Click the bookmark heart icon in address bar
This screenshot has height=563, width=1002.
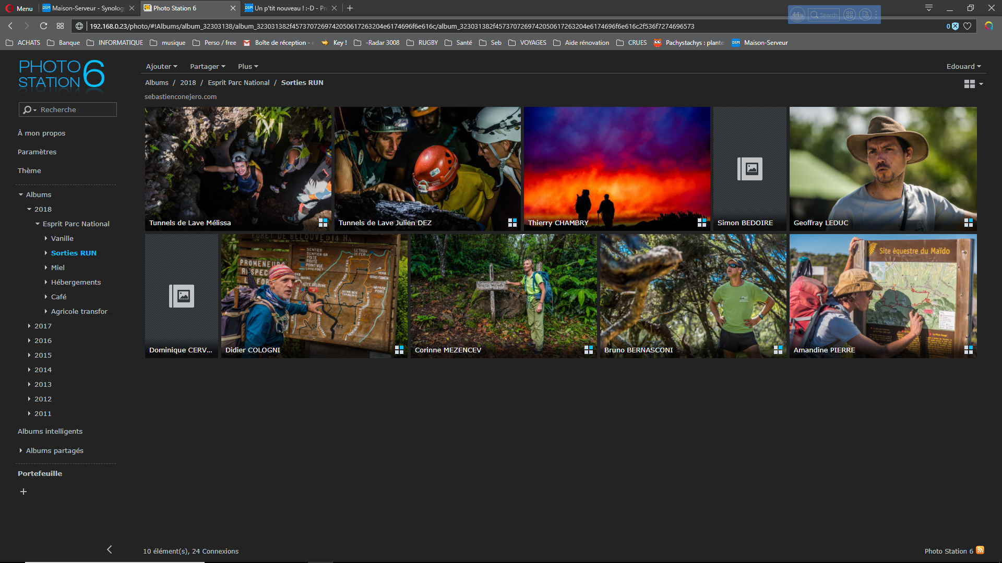tap(967, 26)
